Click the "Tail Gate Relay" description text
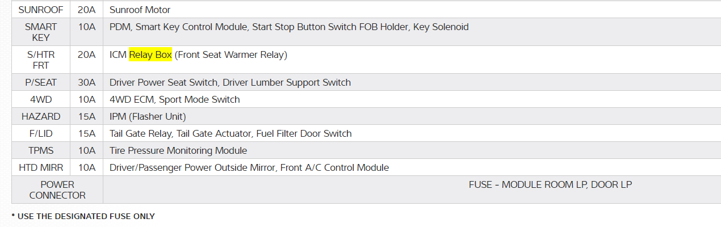The height and width of the screenshot is (227, 721). [141, 133]
